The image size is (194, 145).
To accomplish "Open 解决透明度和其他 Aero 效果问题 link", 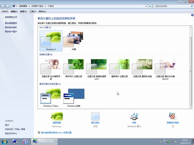I will (x=56, y=133).
